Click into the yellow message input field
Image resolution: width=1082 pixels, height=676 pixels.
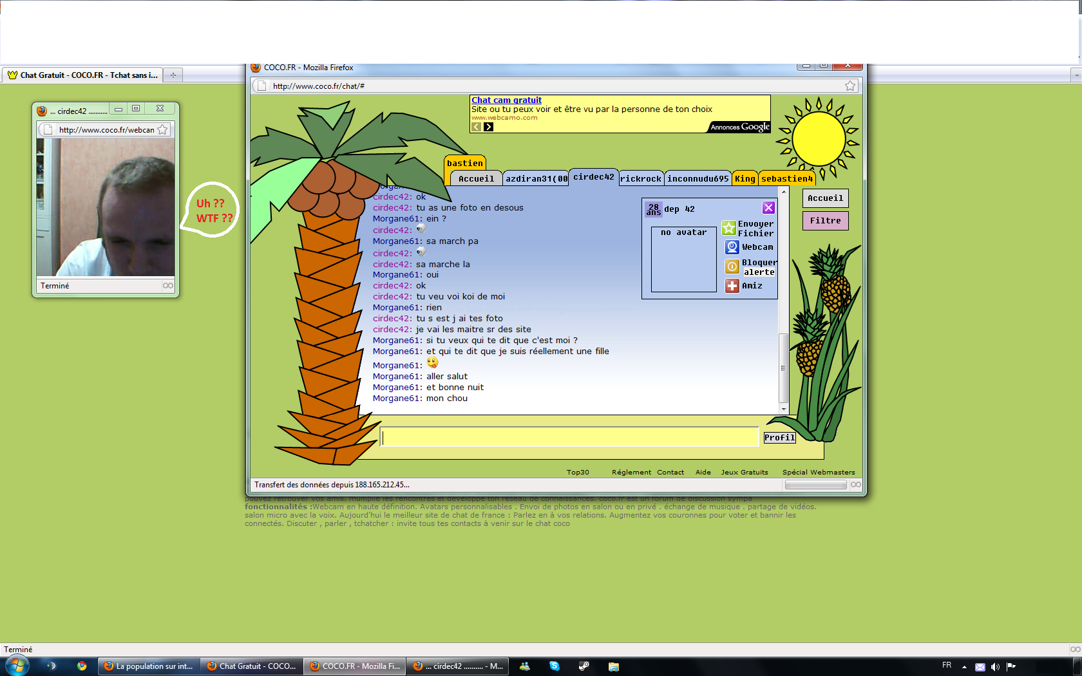coord(569,437)
